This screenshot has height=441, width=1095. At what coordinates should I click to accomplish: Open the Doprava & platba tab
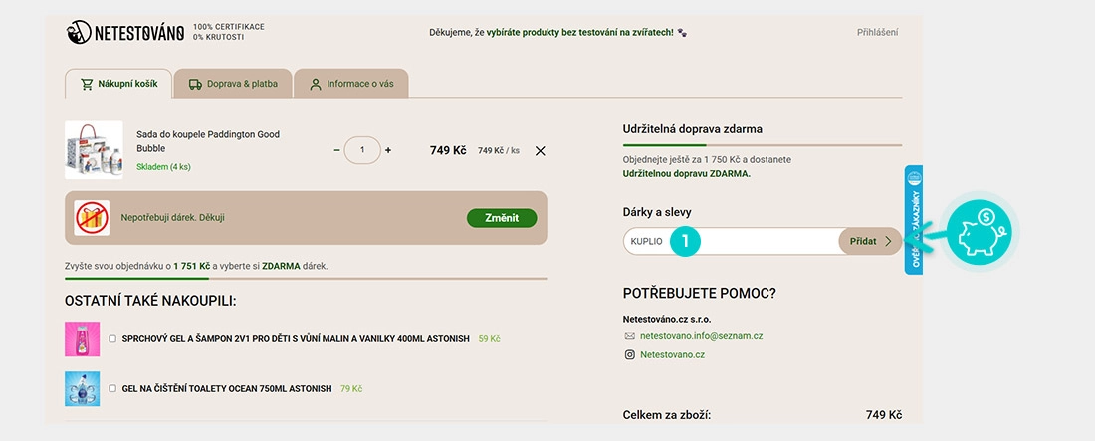point(233,84)
